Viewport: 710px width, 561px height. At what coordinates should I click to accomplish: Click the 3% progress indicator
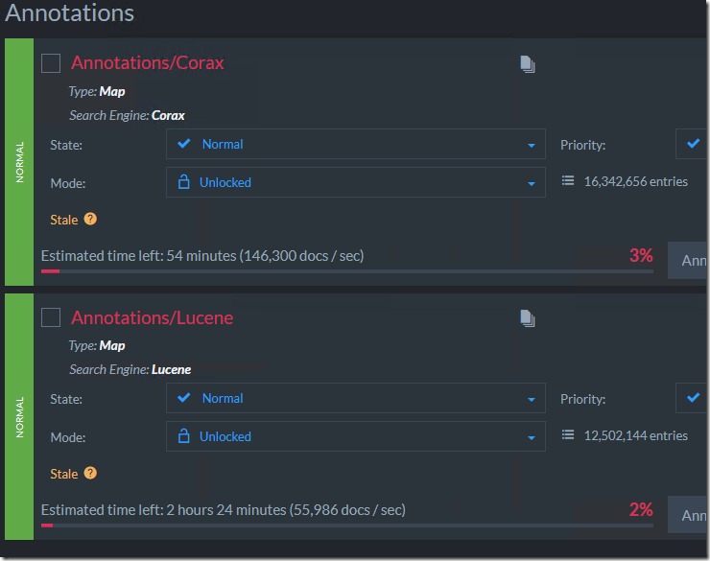point(641,256)
